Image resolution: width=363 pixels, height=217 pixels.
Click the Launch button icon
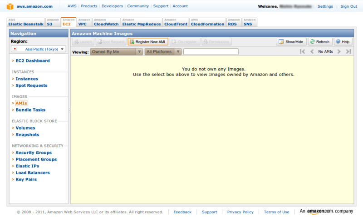(76, 42)
